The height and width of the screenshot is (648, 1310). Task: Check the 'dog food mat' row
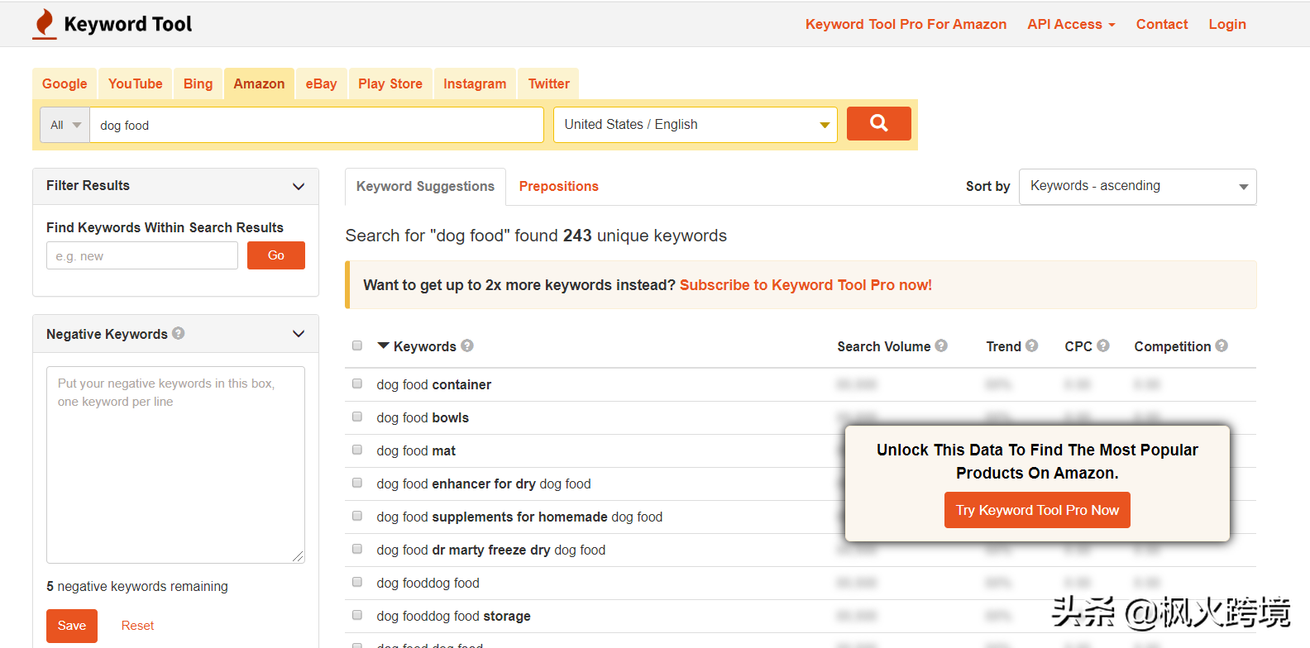(x=357, y=450)
